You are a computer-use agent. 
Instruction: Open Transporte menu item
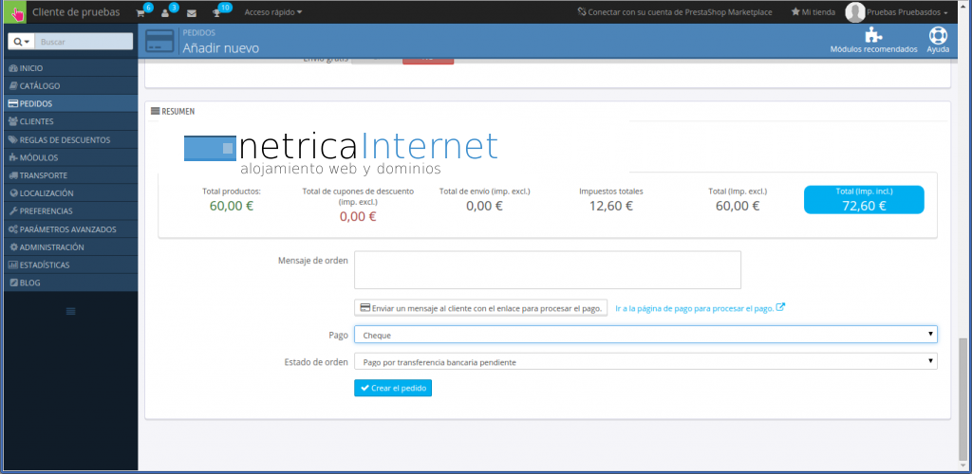[70, 175]
